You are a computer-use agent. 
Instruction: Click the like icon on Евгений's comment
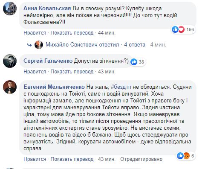[x=180, y=156]
